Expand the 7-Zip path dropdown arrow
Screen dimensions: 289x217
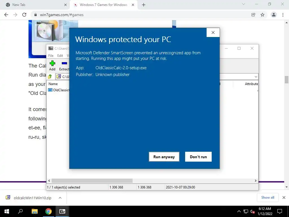tap(256, 77)
